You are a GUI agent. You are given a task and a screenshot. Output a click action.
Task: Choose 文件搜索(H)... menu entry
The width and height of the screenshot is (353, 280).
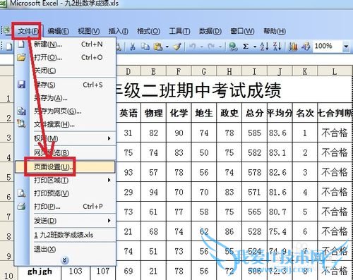[65, 124]
